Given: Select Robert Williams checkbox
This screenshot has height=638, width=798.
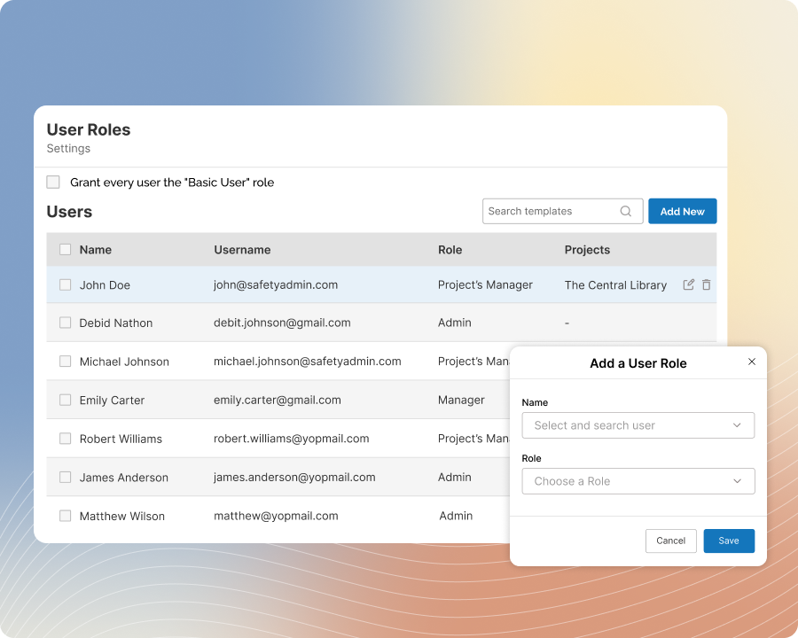Looking at the screenshot, I should click(65, 439).
